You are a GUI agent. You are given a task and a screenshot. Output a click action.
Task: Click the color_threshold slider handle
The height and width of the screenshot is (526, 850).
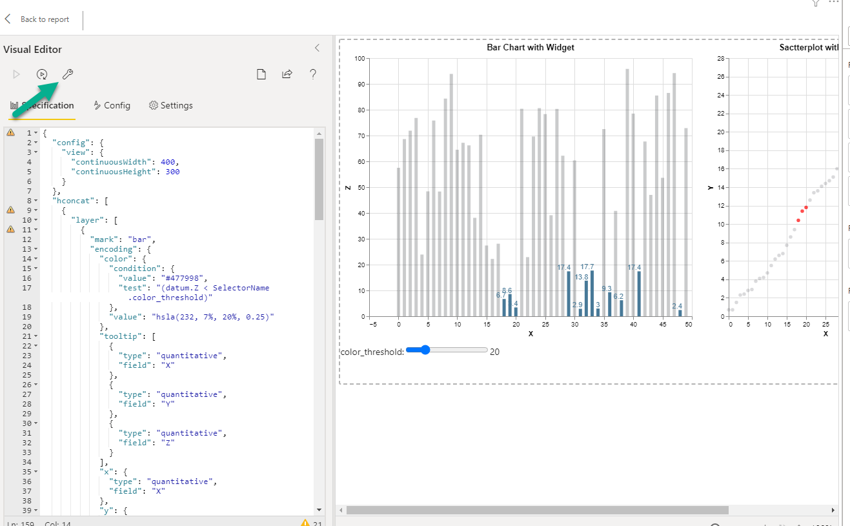pos(425,350)
